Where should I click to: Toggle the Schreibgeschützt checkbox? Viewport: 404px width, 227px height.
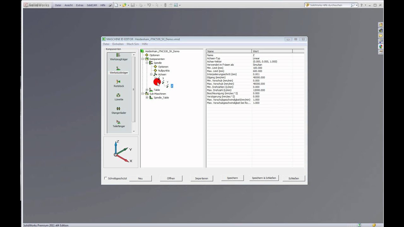pyautogui.click(x=106, y=178)
